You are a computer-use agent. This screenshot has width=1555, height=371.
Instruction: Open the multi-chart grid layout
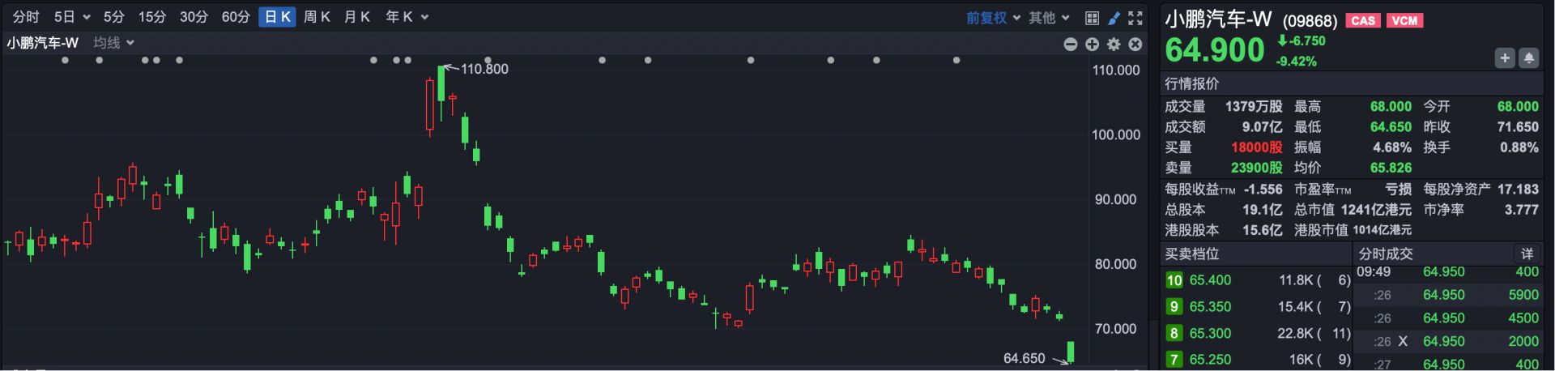[1092, 17]
